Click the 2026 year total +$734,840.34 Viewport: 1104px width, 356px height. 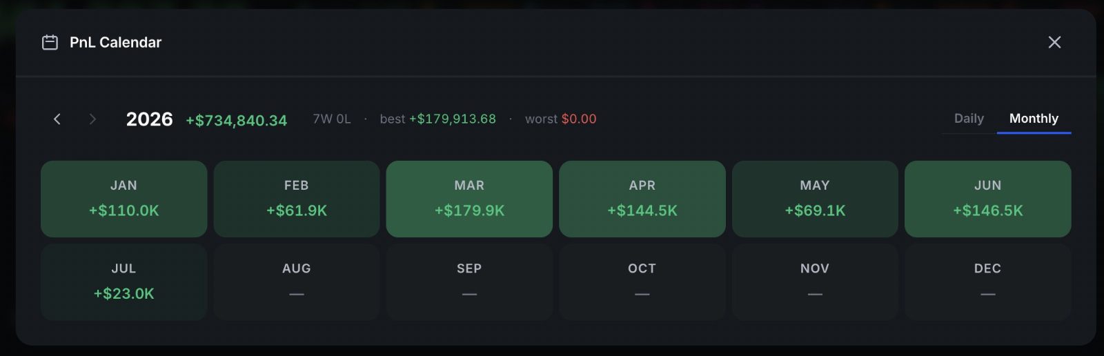[236, 121]
